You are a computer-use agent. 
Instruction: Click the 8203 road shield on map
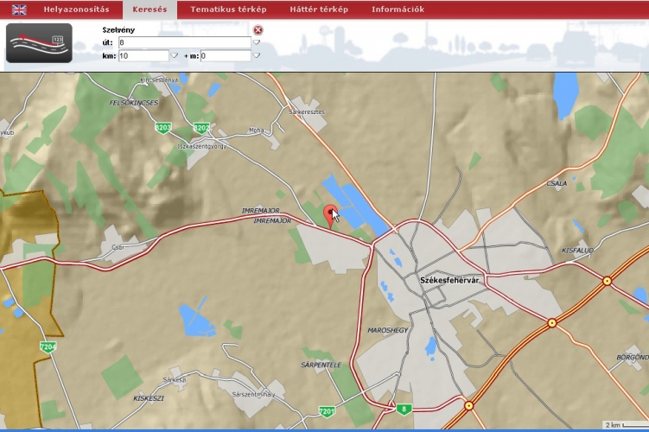point(162,128)
